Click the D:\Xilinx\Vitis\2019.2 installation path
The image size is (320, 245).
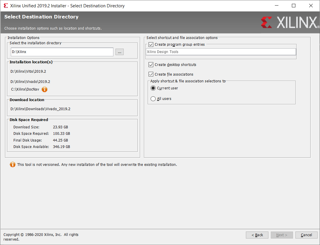tap(28, 72)
